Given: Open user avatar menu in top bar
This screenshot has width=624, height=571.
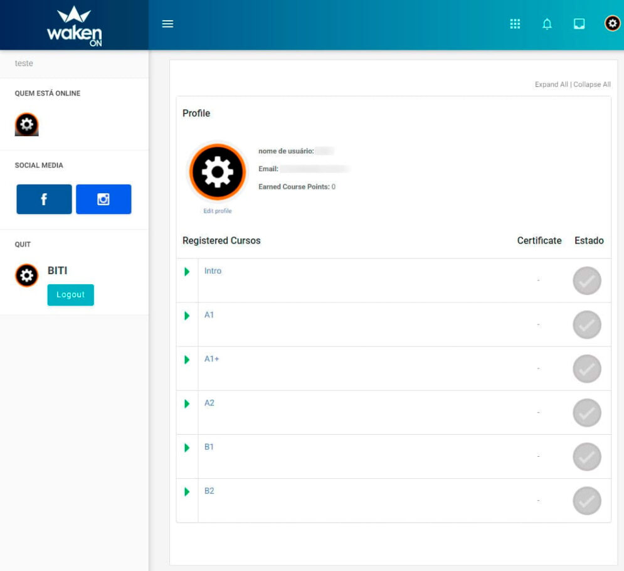Looking at the screenshot, I should click(x=612, y=24).
